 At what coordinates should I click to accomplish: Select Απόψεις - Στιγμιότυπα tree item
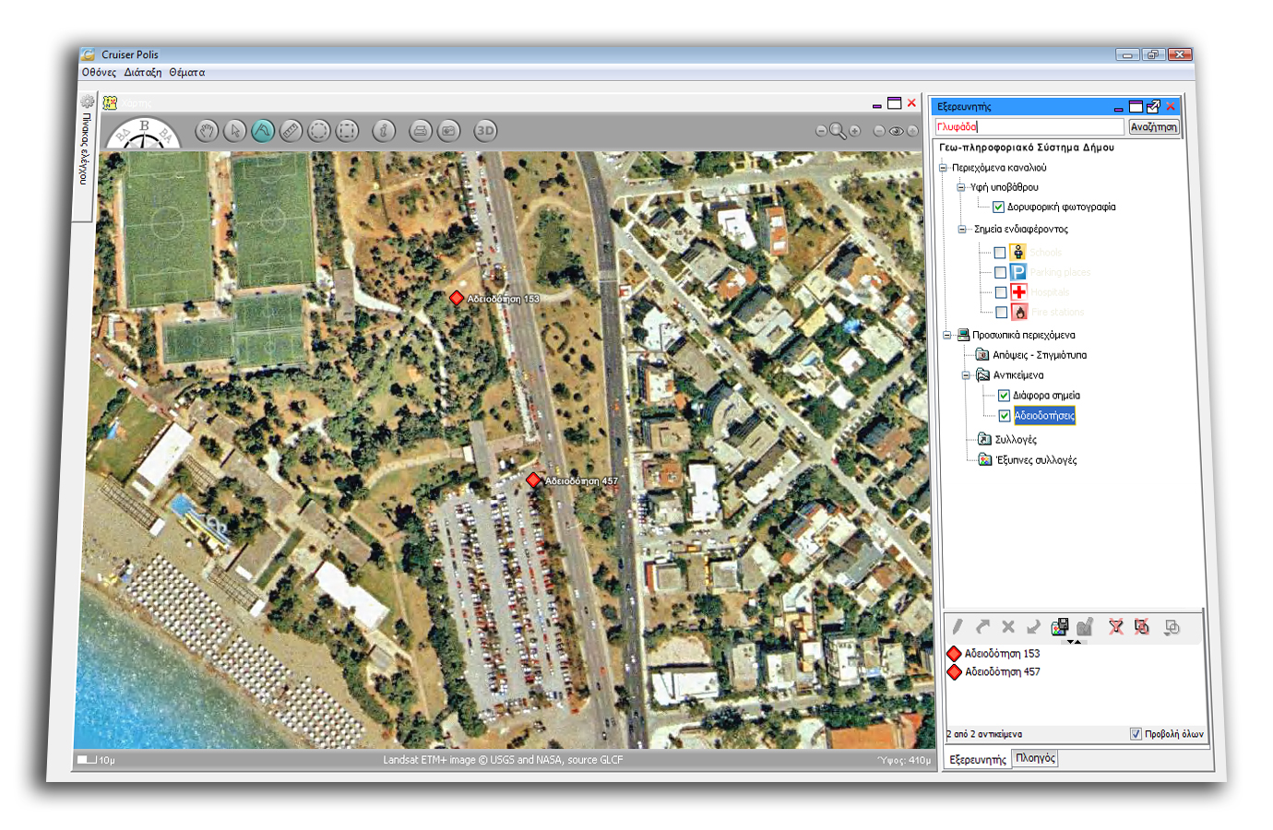[1040, 354]
